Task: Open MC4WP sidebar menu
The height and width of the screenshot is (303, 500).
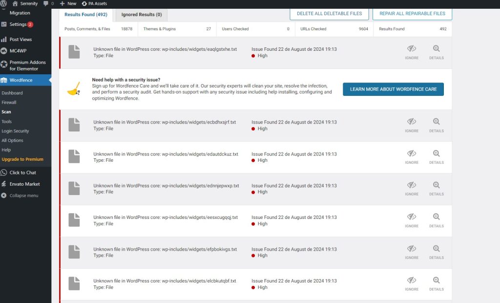Action: (18, 51)
